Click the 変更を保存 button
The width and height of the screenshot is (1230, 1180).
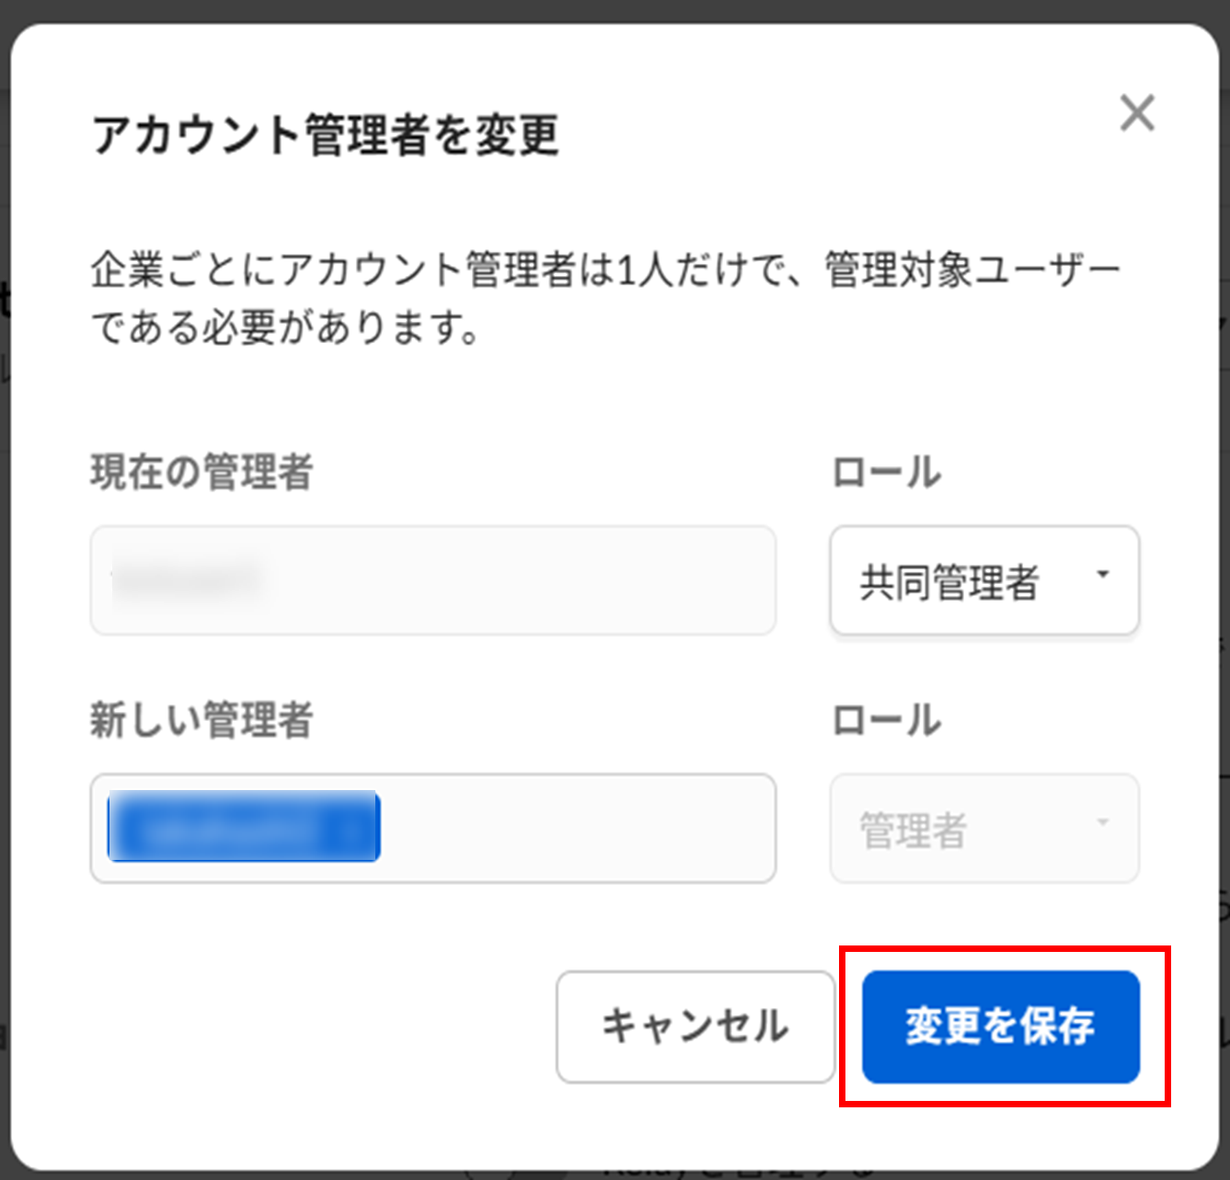(x=1000, y=1026)
